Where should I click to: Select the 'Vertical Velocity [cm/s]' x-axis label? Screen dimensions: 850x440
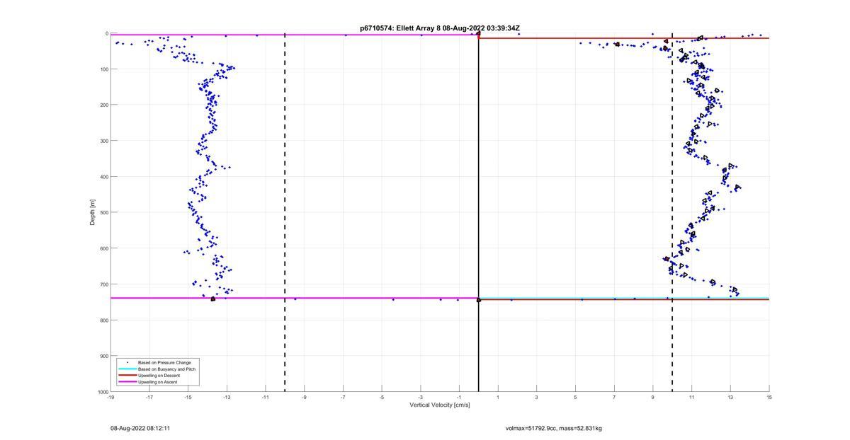click(440, 405)
